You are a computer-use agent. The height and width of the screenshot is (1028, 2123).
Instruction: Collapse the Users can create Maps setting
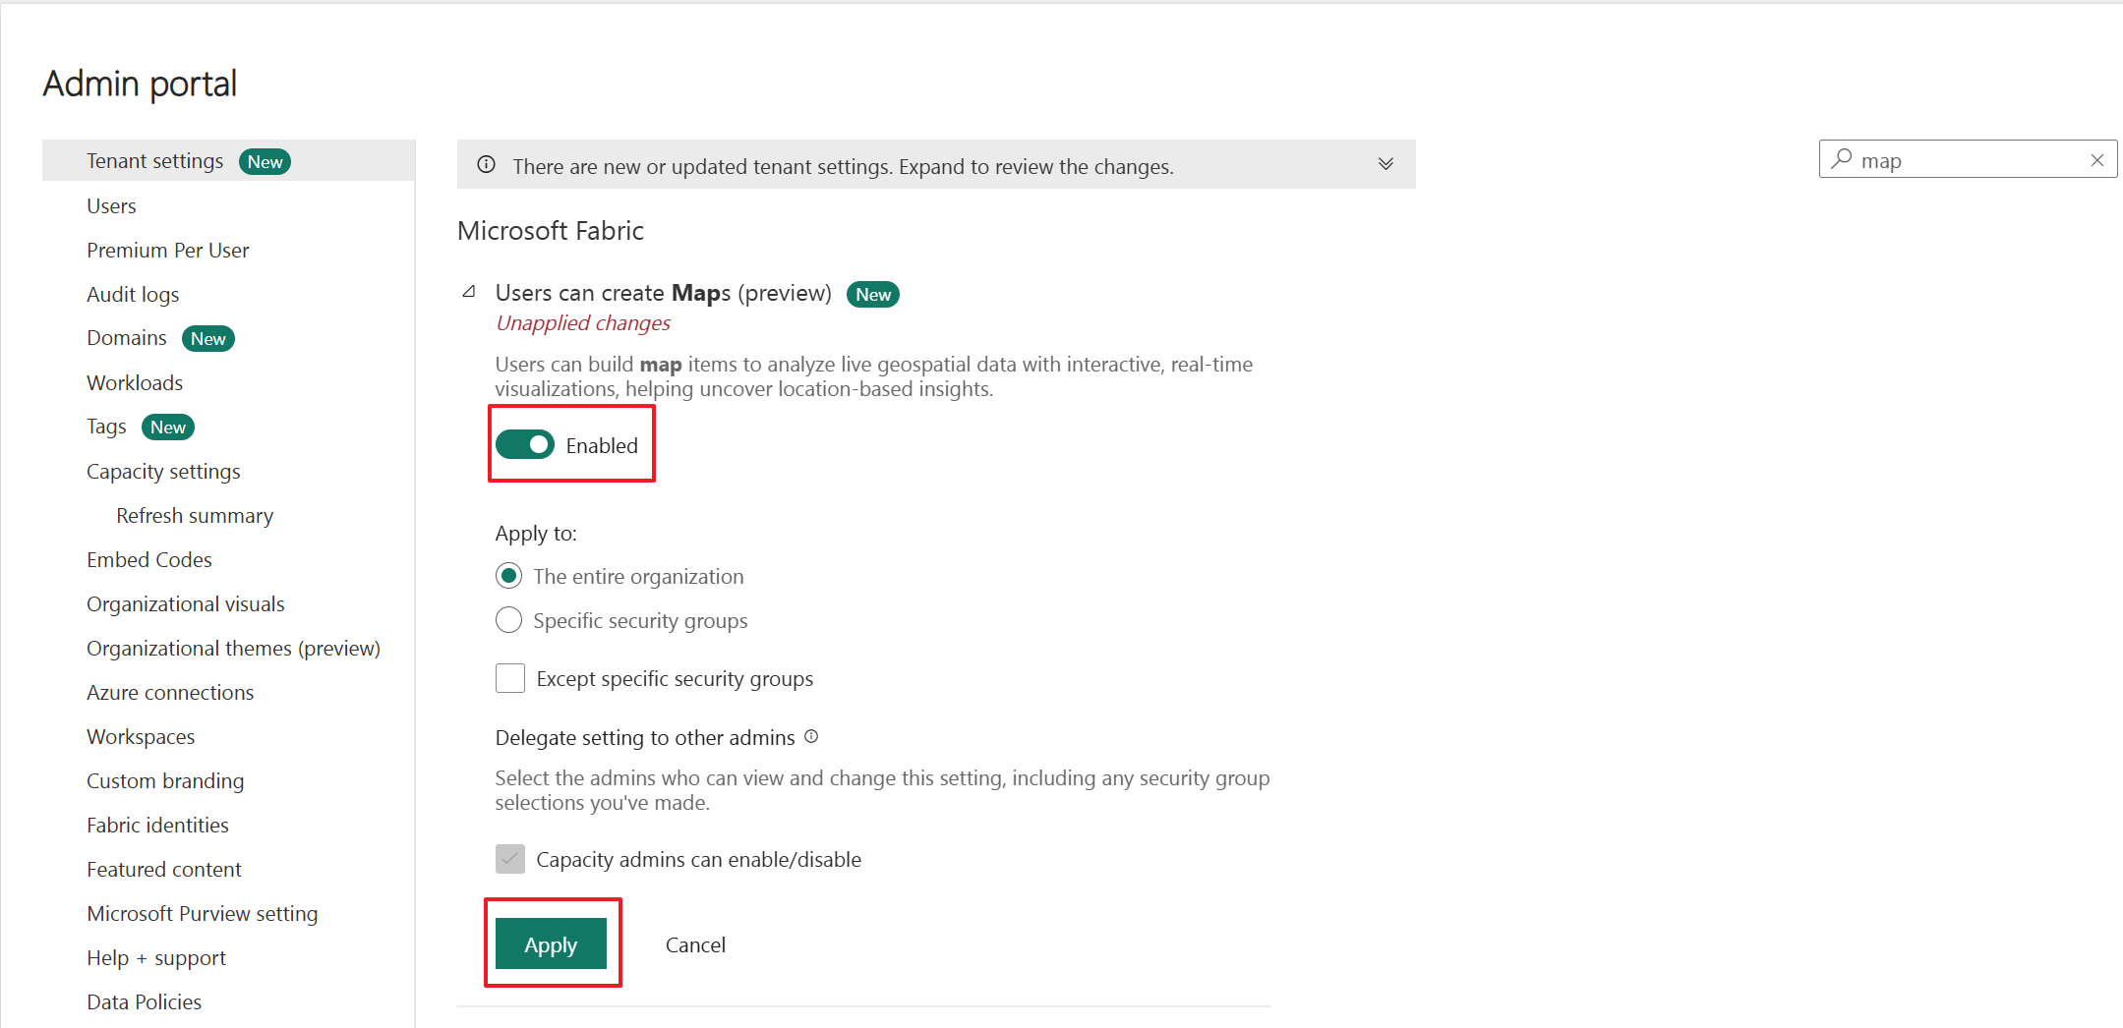coord(470,292)
